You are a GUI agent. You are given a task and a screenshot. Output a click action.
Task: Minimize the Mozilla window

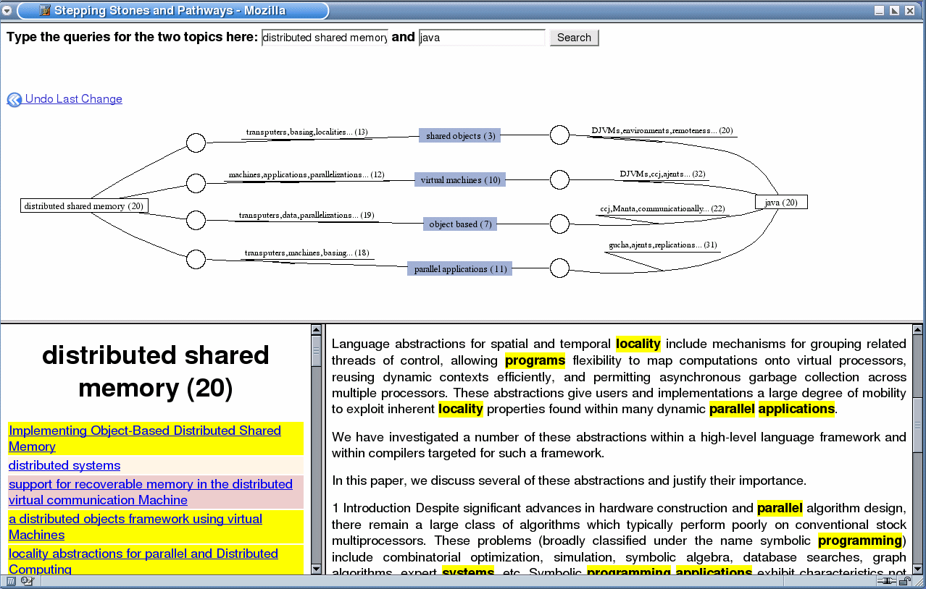pos(879,10)
